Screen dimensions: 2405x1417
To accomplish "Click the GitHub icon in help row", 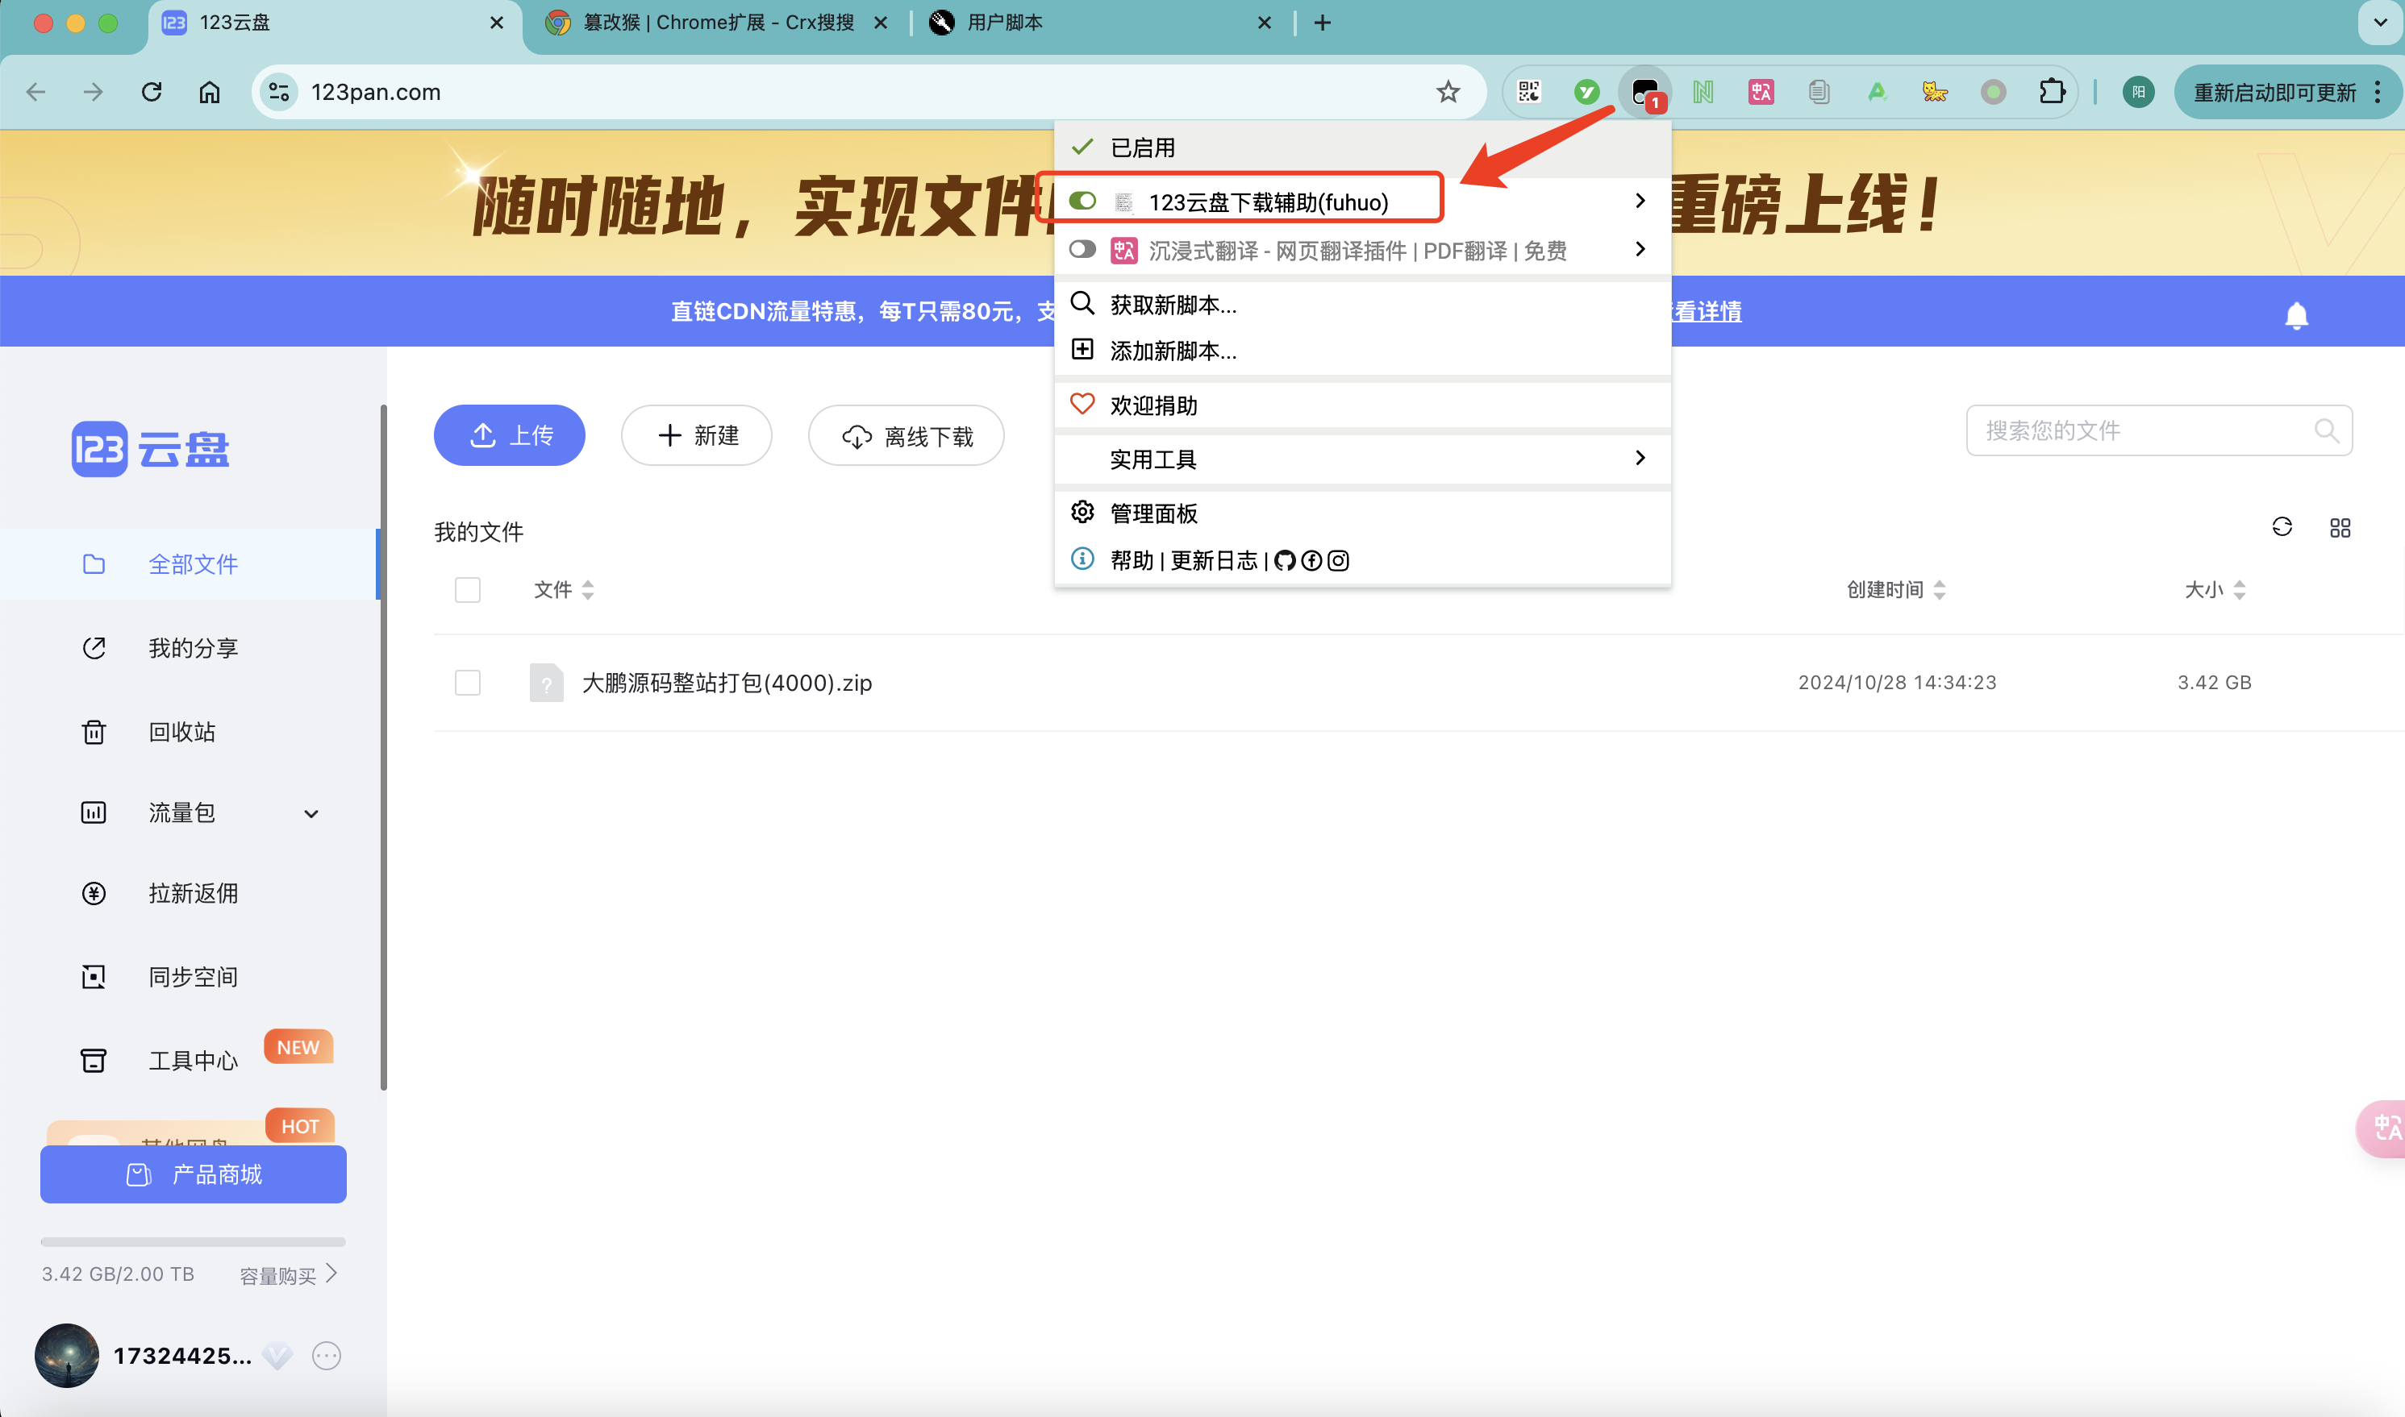I will coord(1285,560).
